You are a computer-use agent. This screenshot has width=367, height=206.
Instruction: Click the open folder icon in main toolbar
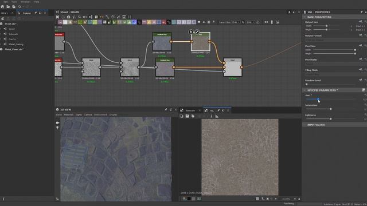pos(8,7)
